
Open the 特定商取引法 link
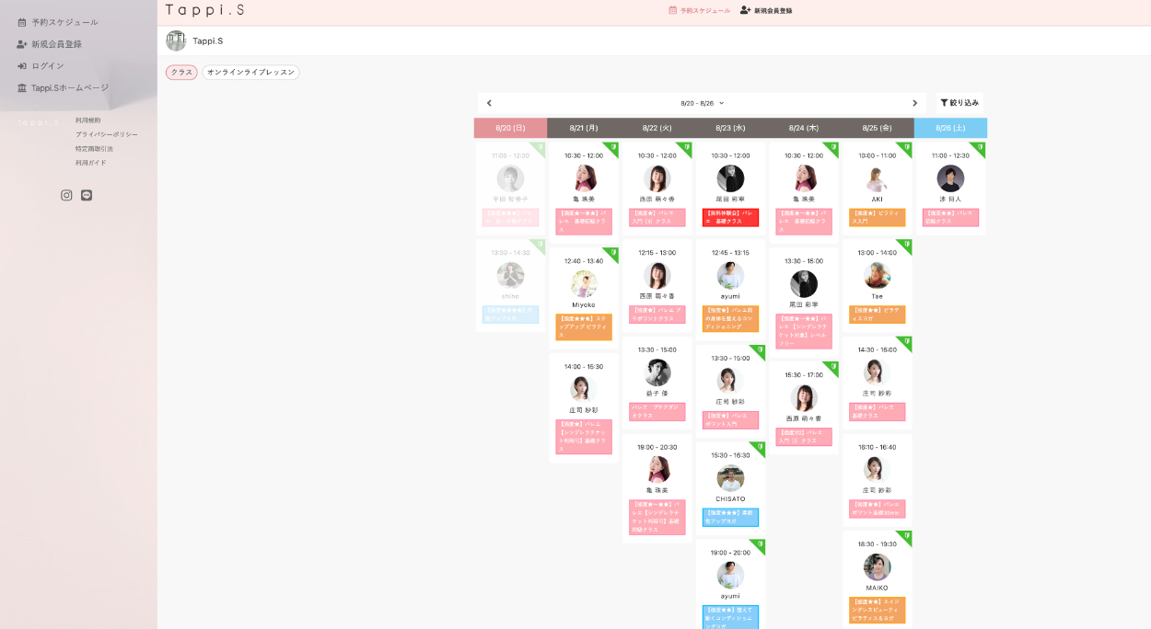(x=94, y=149)
